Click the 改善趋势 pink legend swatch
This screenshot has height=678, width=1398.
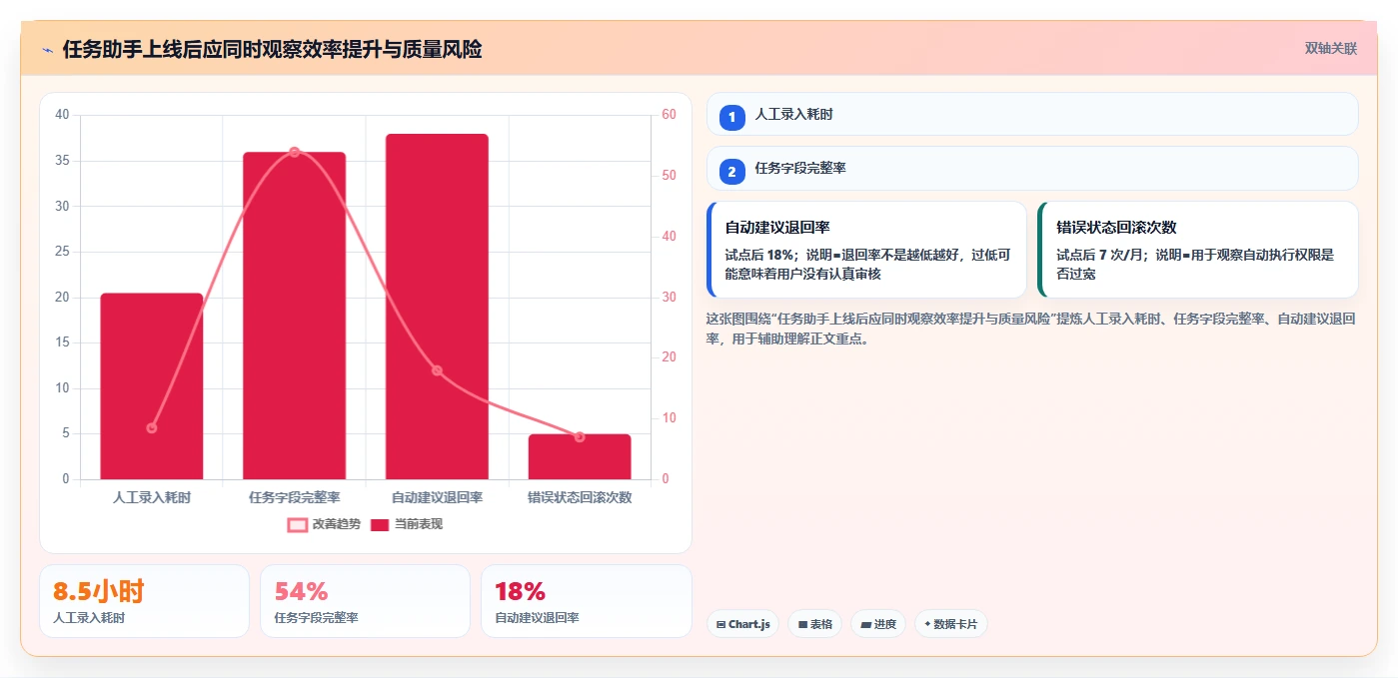pos(298,524)
